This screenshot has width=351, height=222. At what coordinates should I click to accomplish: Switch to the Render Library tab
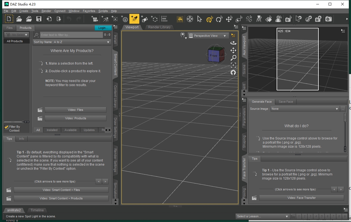pos(159,27)
